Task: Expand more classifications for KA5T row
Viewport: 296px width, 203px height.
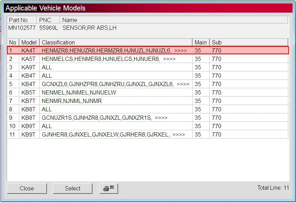Action: pyautogui.click(x=169, y=59)
